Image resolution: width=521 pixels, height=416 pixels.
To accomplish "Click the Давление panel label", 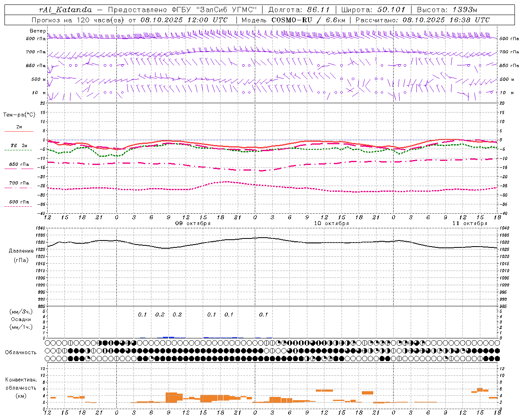I will pyautogui.click(x=21, y=251).
